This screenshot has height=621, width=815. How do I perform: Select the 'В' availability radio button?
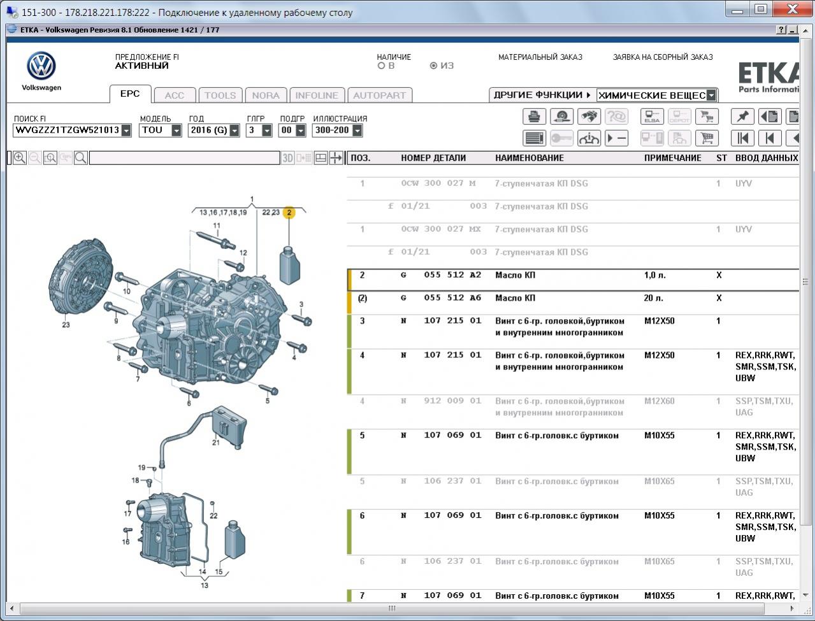point(381,66)
